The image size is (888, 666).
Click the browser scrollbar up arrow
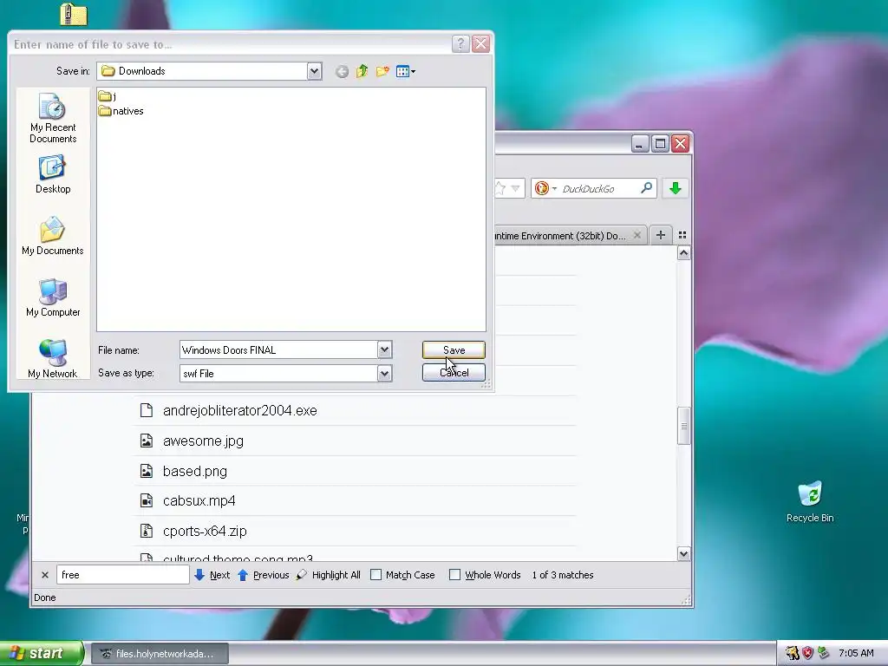(x=683, y=253)
